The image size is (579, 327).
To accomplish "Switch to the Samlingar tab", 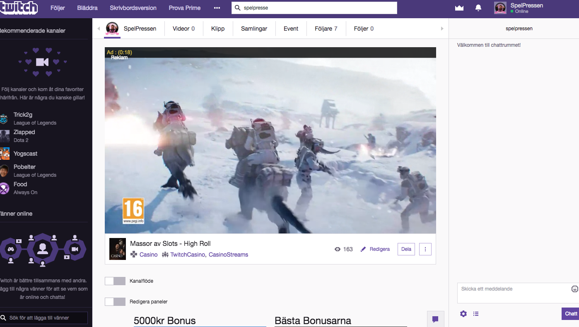I will [254, 29].
